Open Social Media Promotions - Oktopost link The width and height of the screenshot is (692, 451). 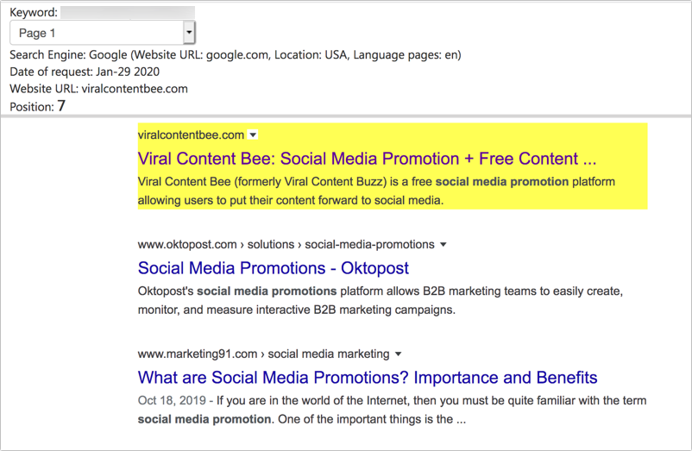coord(274,268)
